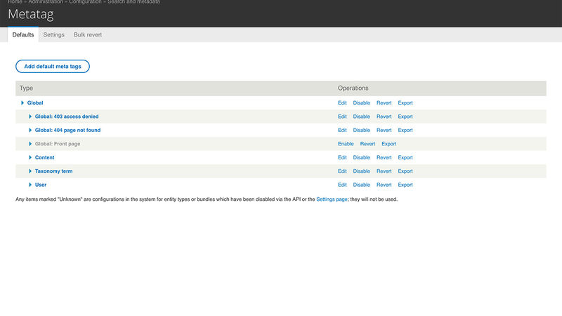Enable Global: Front page defaults
Image resolution: width=562 pixels, height=316 pixels.
point(346,144)
